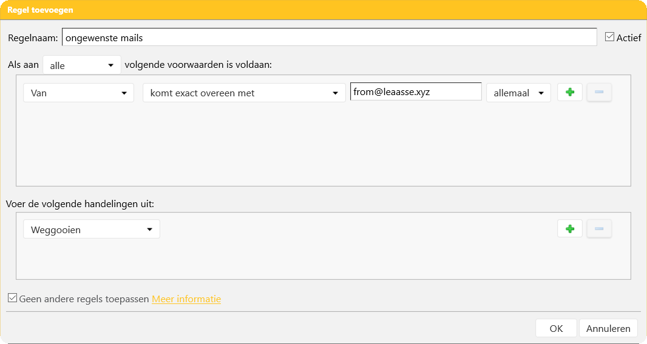
Task: Toggle the Actief checkbox
Action: click(x=610, y=37)
